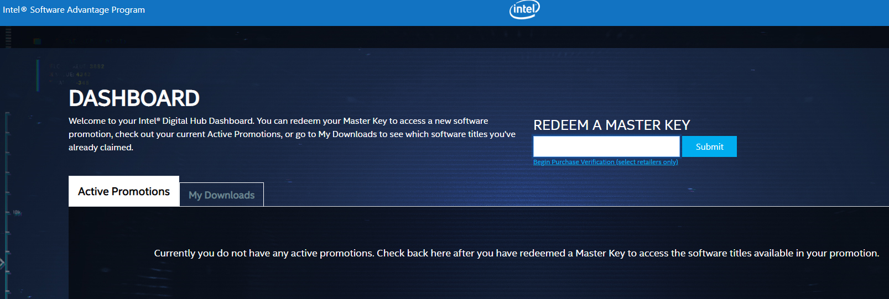Click the 'Welcome to your Intel Digital Hub Dashboard' paragraph

tap(292, 134)
